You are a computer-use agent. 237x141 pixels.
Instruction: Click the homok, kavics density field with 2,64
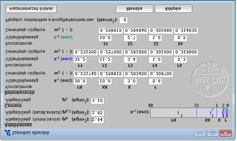point(97,120)
